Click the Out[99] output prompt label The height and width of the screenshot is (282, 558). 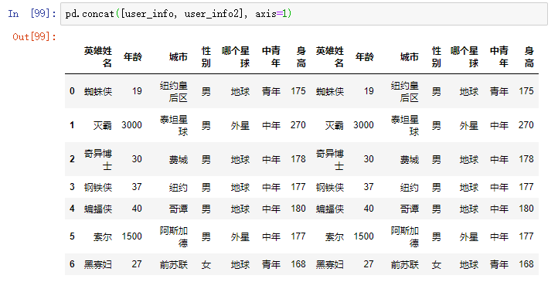click(x=34, y=36)
